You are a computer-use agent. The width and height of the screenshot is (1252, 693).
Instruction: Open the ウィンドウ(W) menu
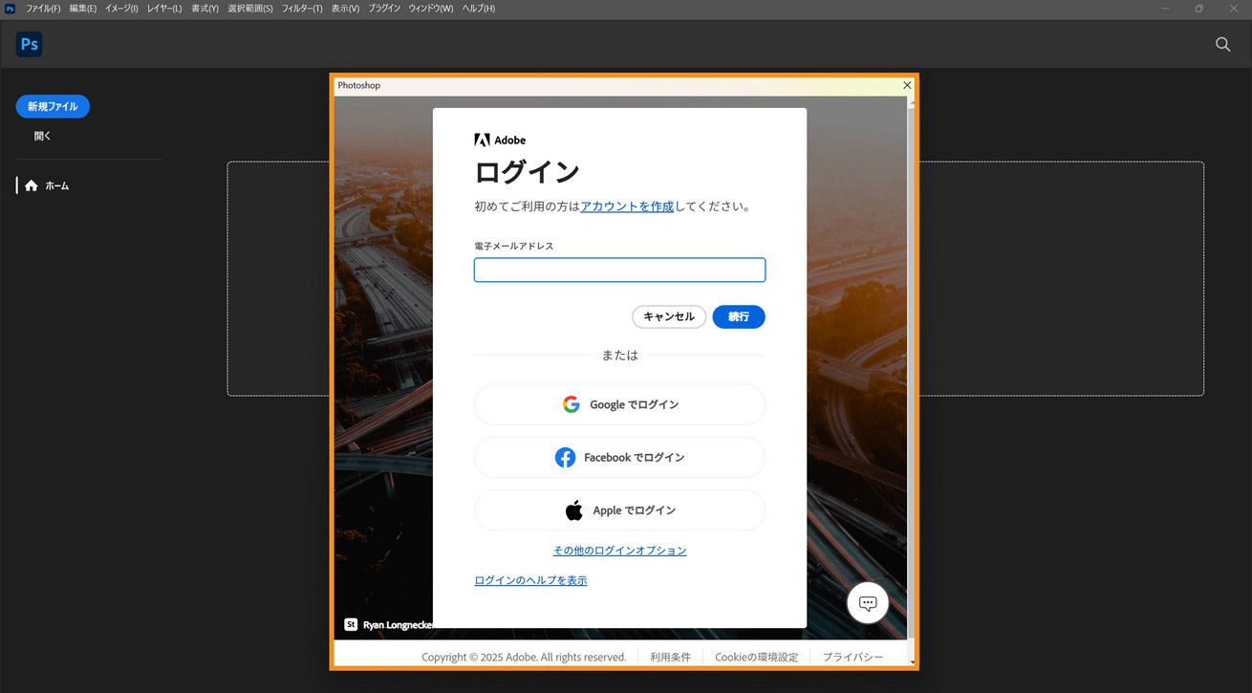coord(431,9)
